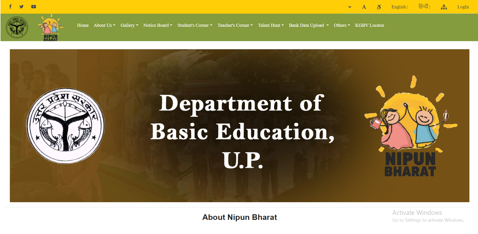
Task: Open the Student's Corner dropdown
Action: coord(195,25)
